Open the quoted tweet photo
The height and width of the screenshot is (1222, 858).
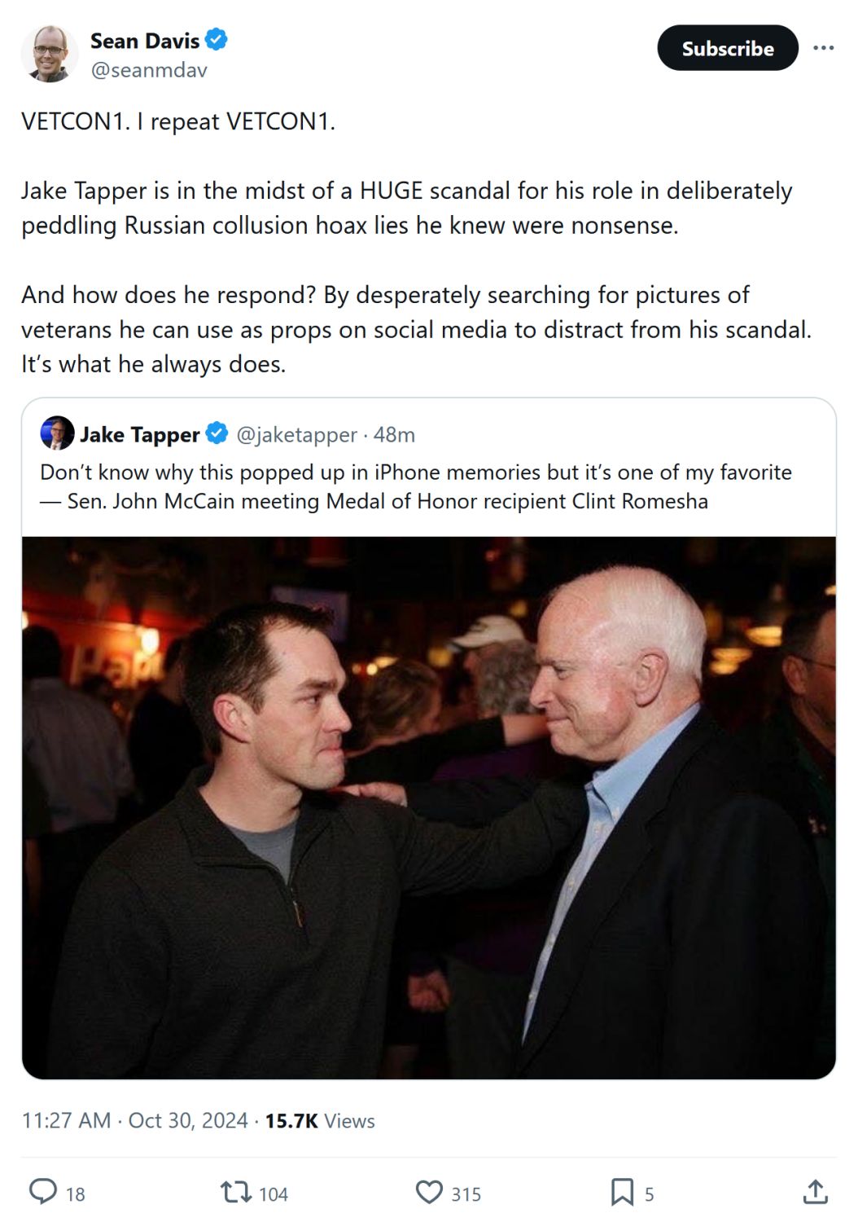[429, 807]
